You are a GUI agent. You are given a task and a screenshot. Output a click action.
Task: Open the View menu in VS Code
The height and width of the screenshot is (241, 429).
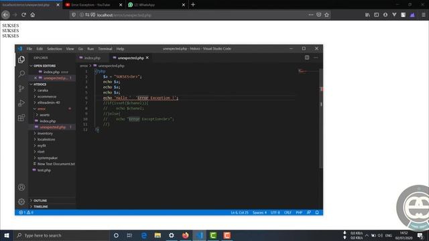[x=70, y=49]
